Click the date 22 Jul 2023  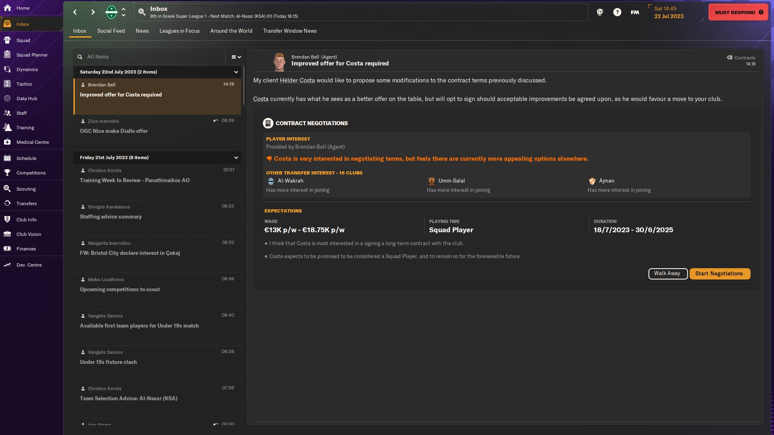(x=669, y=16)
